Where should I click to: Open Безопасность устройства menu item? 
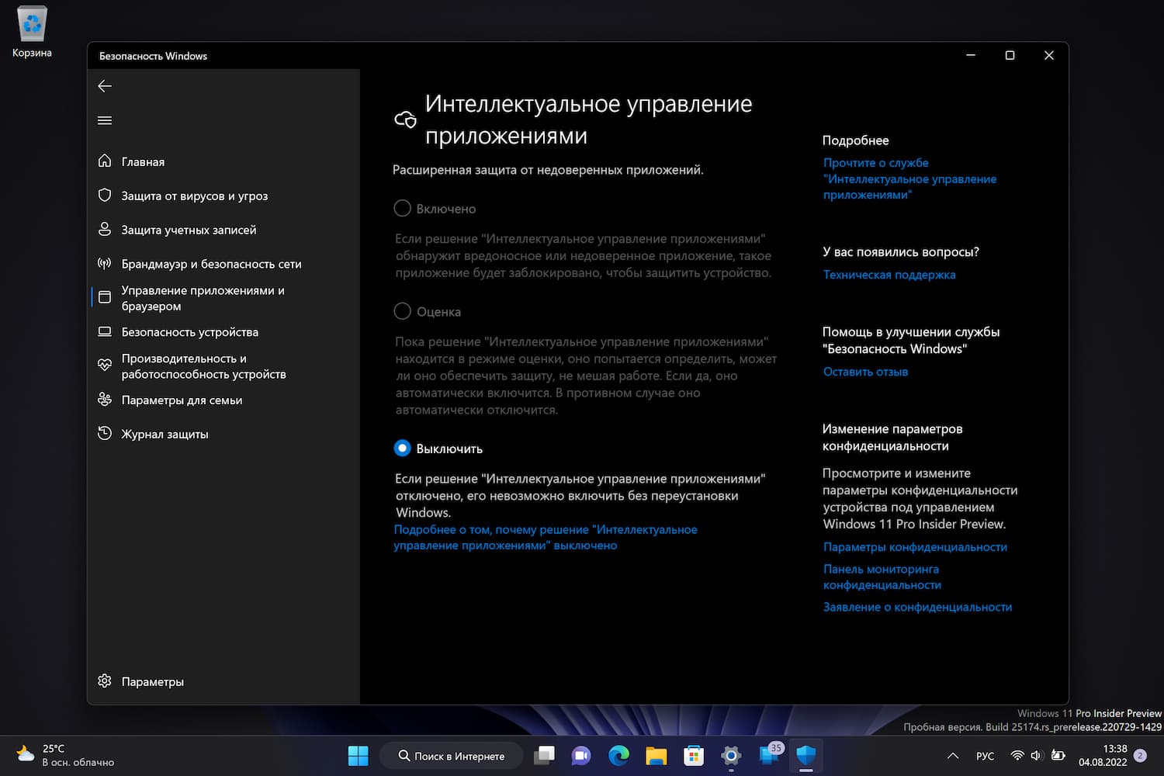(x=189, y=332)
